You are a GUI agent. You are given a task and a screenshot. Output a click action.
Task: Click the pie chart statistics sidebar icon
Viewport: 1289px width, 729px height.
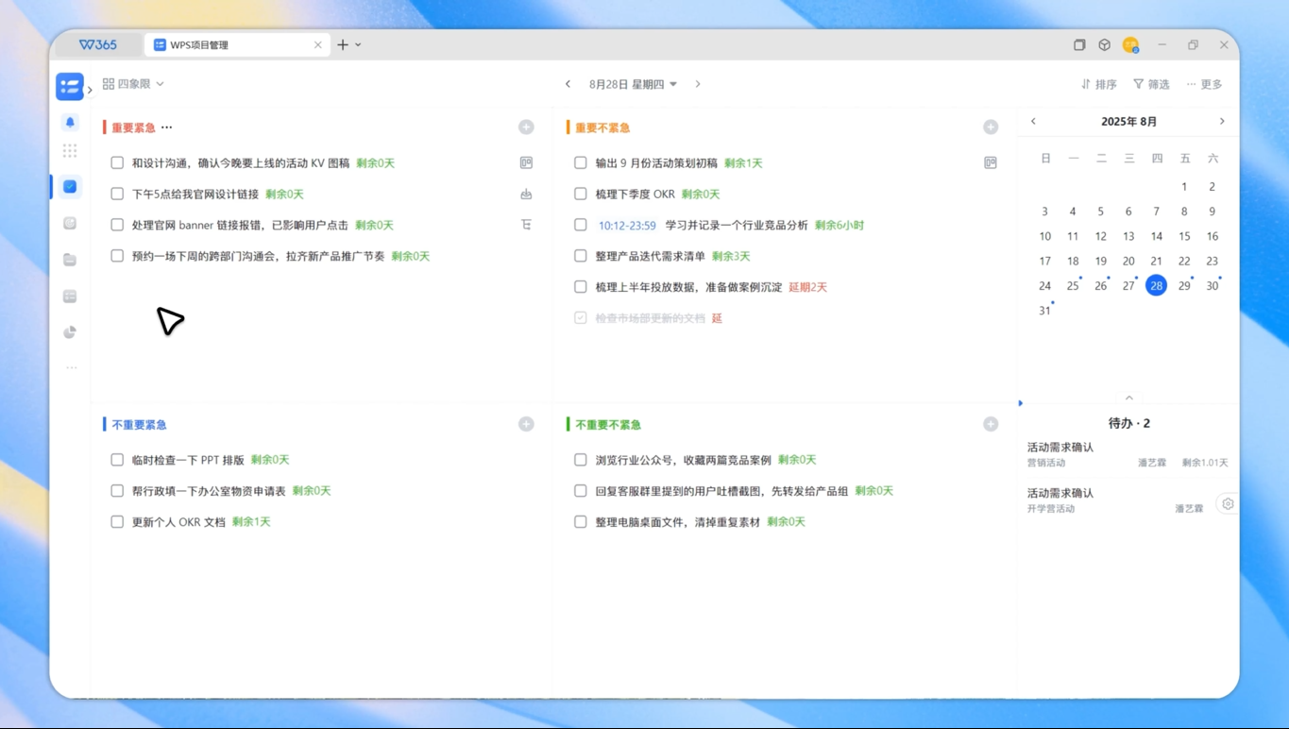[x=70, y=332]
